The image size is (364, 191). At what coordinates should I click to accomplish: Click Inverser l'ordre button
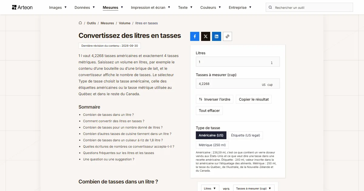coord(214,99)
